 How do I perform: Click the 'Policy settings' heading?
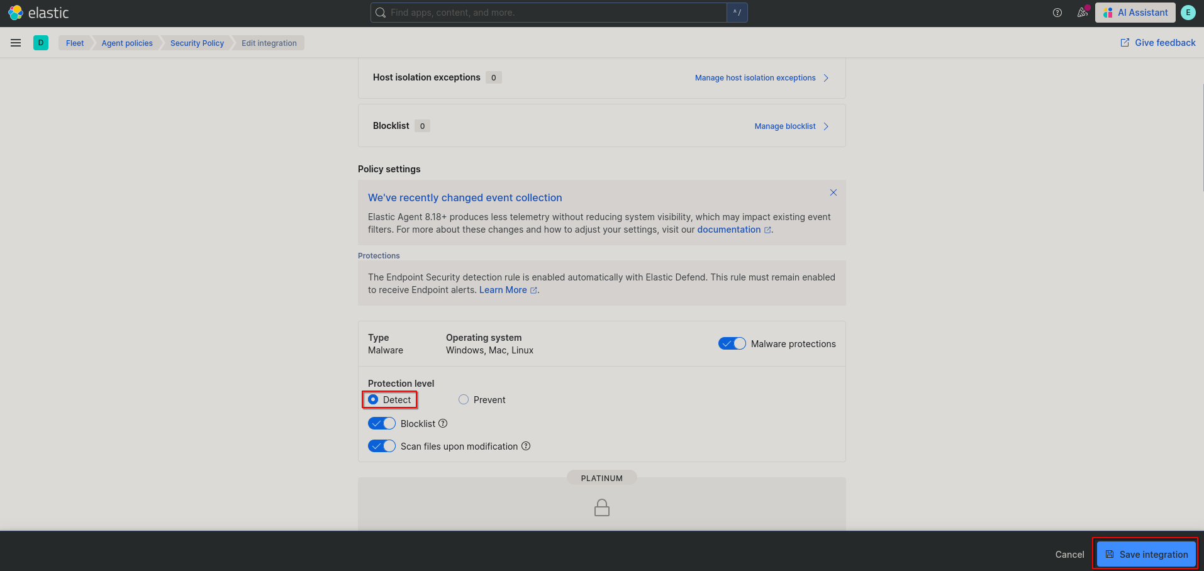coord(389,169)
